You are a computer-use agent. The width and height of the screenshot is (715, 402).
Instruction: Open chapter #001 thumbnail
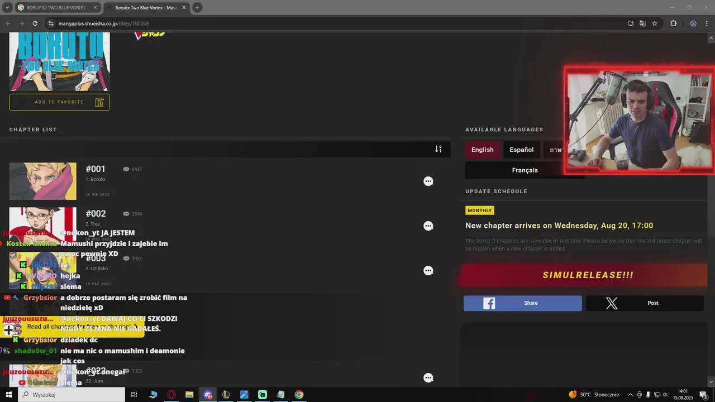click(x=43, y=181)
